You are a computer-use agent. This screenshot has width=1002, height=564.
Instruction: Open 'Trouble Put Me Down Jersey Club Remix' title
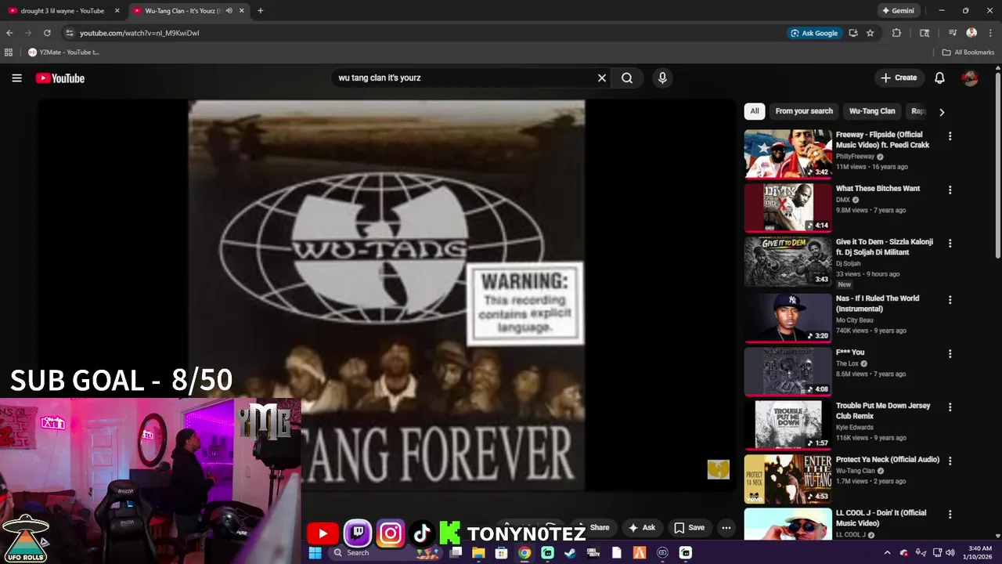tap(883, 410)
